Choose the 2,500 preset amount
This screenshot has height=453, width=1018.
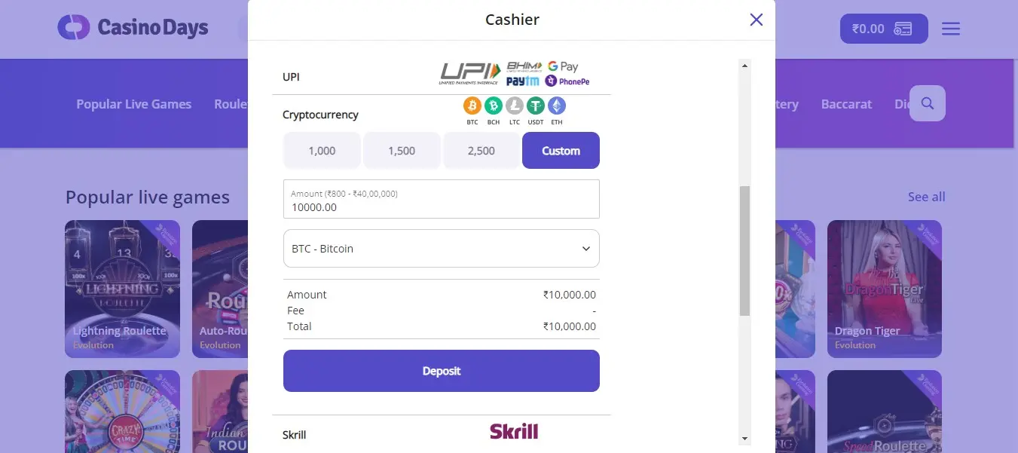pyautogui.click(x=481, y=151)
